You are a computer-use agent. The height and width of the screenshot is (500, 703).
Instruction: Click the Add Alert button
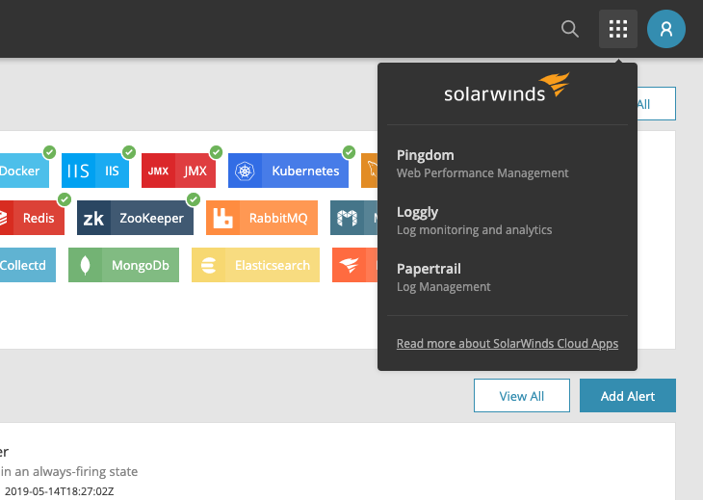tap(627, 396)
